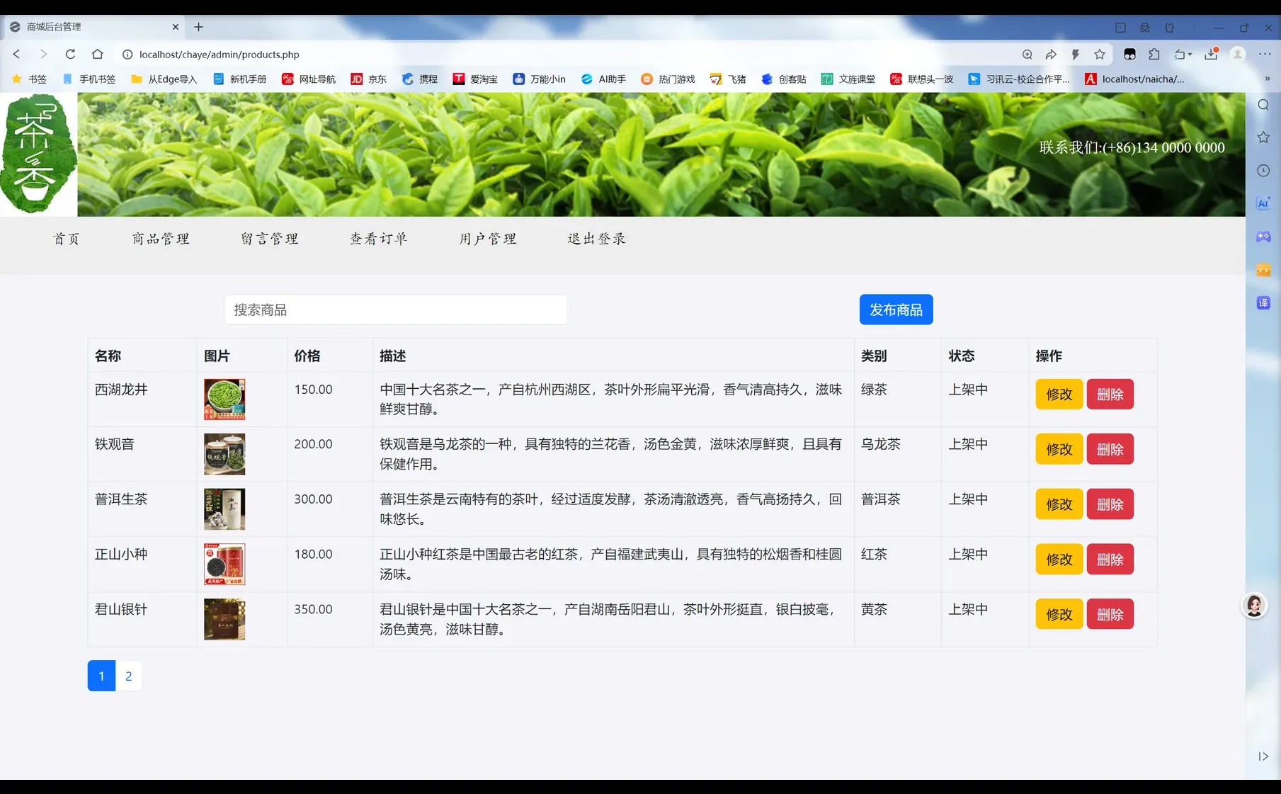Reload the page with the refresh icon
Screen dimensions: 1281x794
coord(70,54)
